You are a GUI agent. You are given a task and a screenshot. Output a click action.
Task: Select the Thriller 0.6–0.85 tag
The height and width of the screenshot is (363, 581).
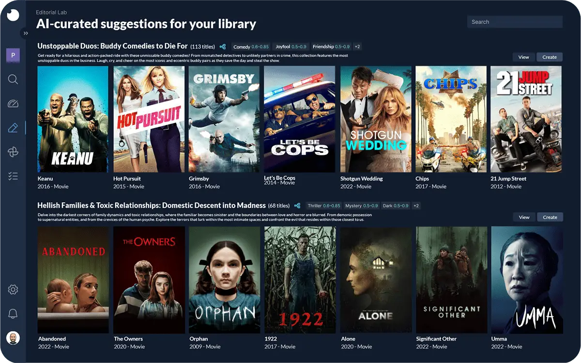click(324, 206)
